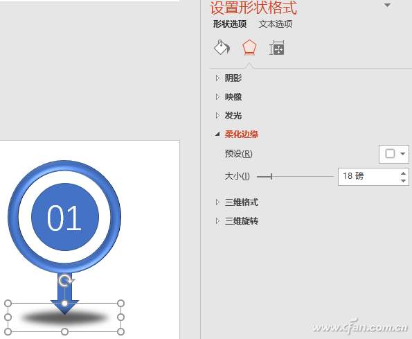Click the 设置形状格式 pane title

[x=253, y=8]
